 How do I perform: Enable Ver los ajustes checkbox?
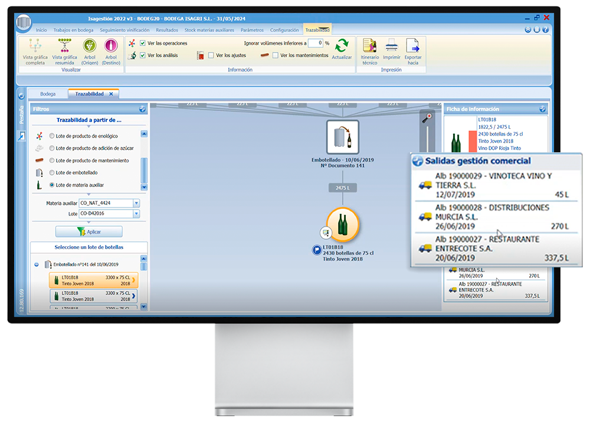(211, 55)
